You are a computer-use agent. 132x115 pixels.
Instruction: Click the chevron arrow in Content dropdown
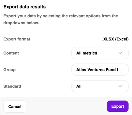pos(120,53)
